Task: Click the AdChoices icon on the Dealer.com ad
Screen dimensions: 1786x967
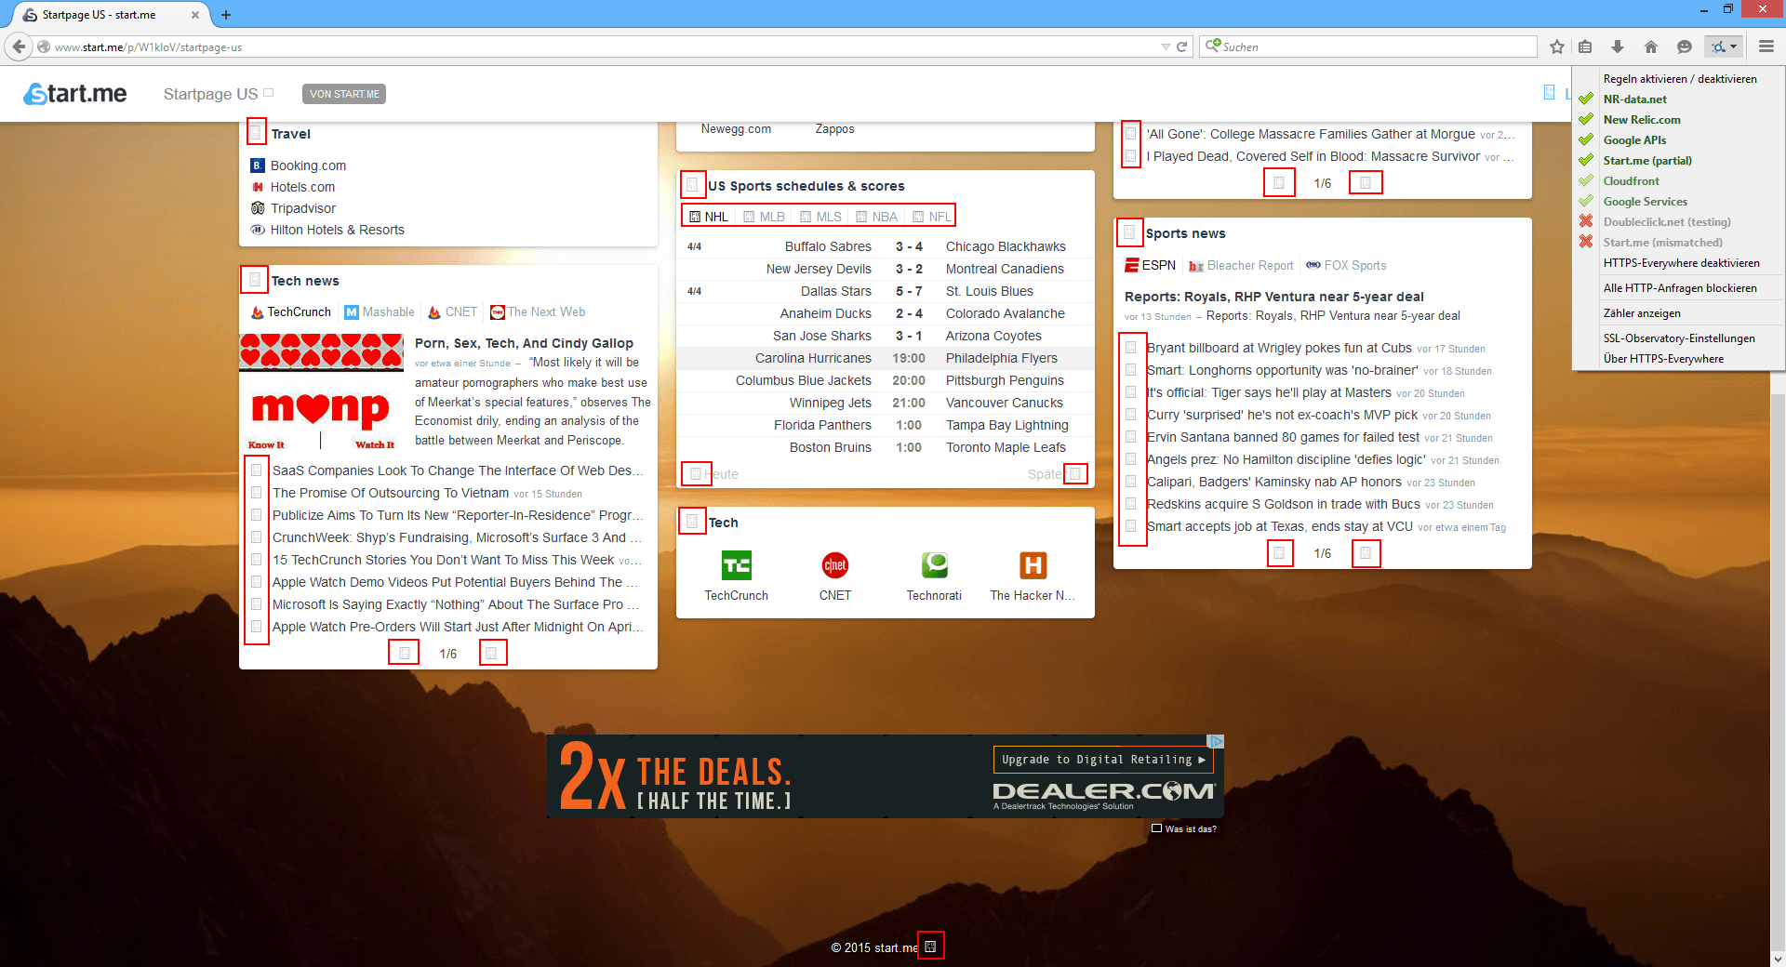Action: (x=1216, y=741)
